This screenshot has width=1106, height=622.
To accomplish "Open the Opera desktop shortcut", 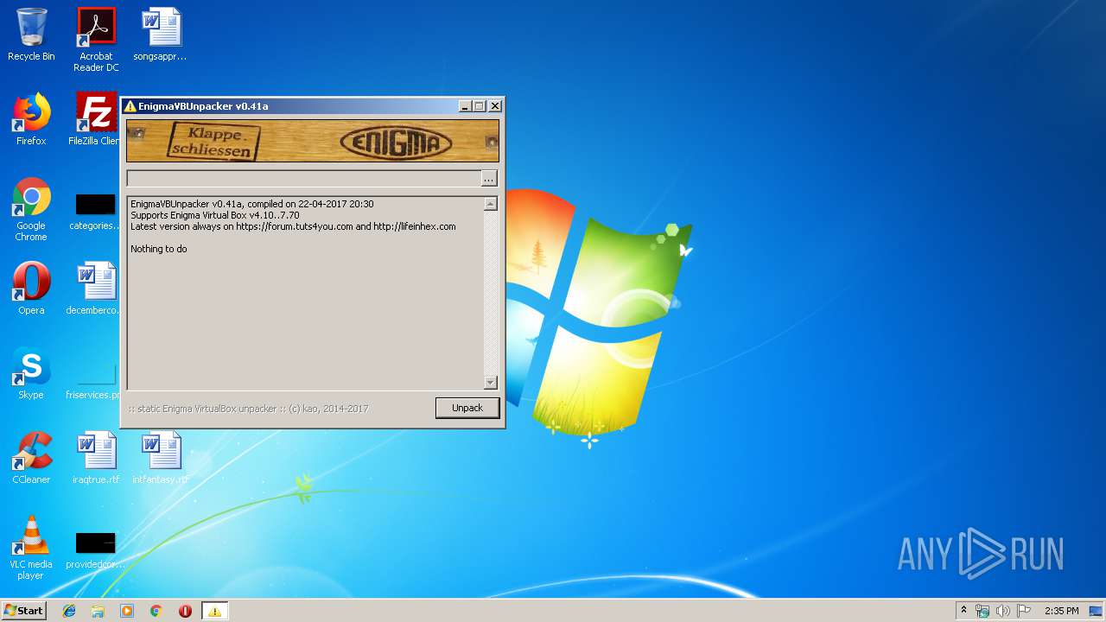I will coord(31,289).
